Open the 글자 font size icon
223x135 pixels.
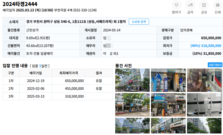[190, 5]
